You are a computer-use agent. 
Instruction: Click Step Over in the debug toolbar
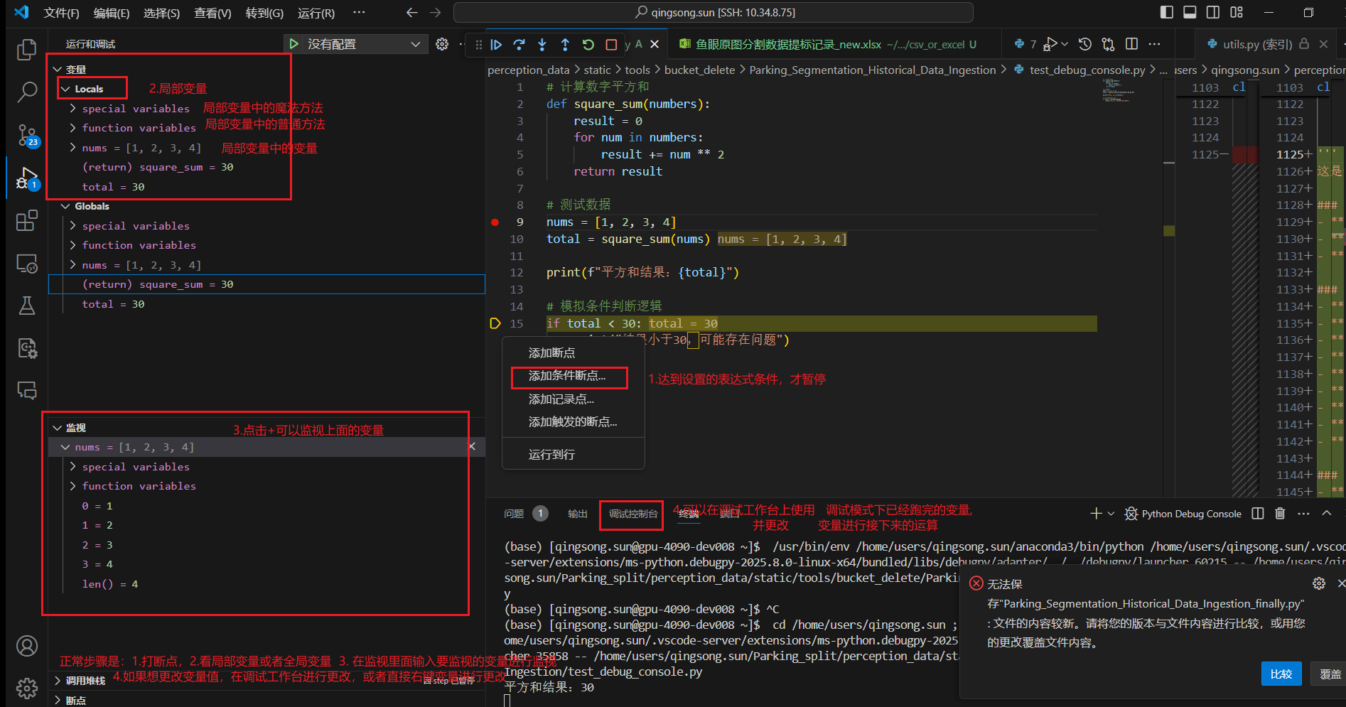pos(519,44)
